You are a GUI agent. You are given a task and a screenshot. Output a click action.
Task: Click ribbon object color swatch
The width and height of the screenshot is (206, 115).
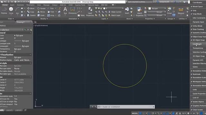tap(149, 9)
